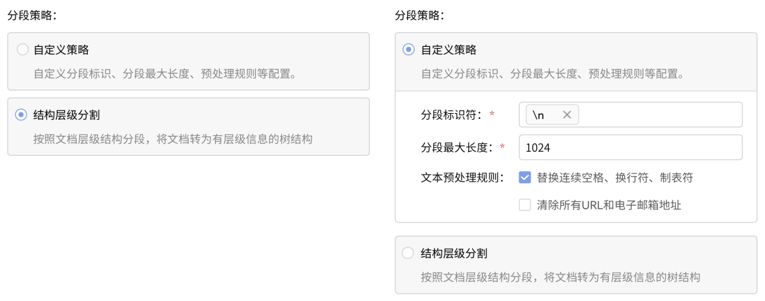
Task: Click the already-selected 结构层级分割 radio button
Action: coord(22,115)
